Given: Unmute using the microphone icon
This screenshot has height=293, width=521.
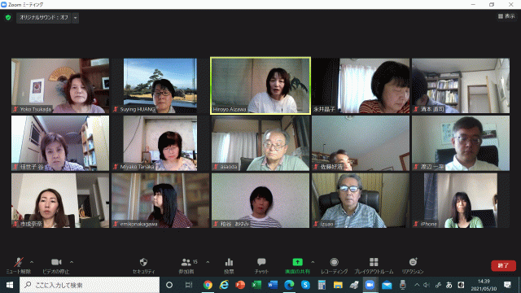Looking at the screenshot, I should pos(19,262).
